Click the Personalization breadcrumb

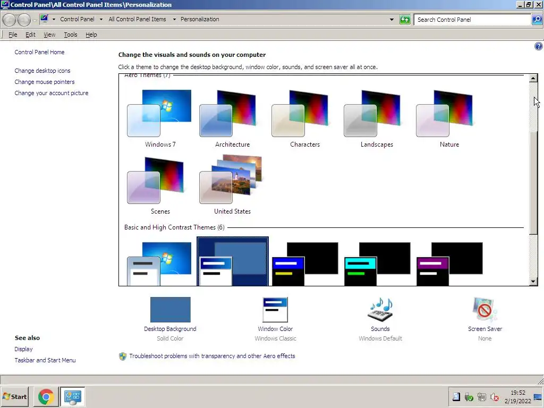tap(200, 19)
